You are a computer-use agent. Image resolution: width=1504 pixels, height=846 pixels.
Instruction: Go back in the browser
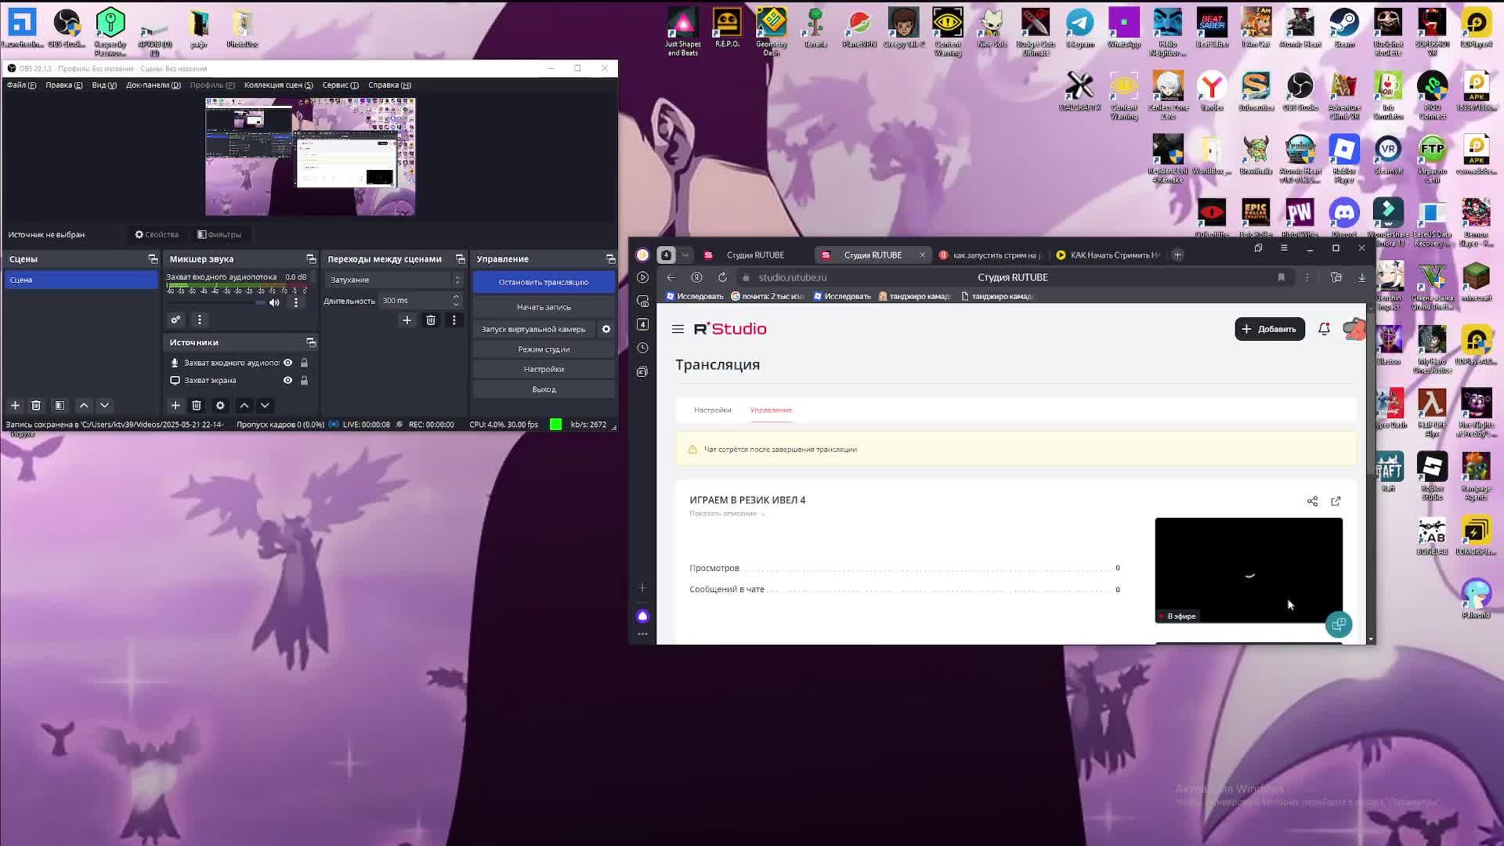(x=671, y=277)
